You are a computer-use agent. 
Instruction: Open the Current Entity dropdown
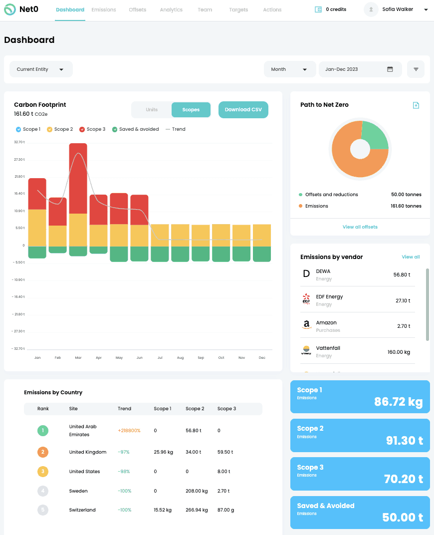tap(40, 69)
